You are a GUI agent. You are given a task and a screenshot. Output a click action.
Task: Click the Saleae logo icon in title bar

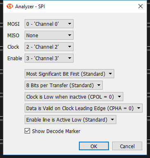[10, 6]
